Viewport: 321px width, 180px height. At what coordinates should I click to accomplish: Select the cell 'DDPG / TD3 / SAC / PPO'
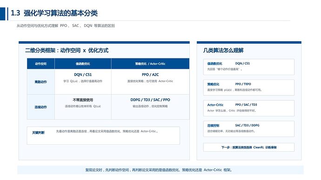[150, 100]
